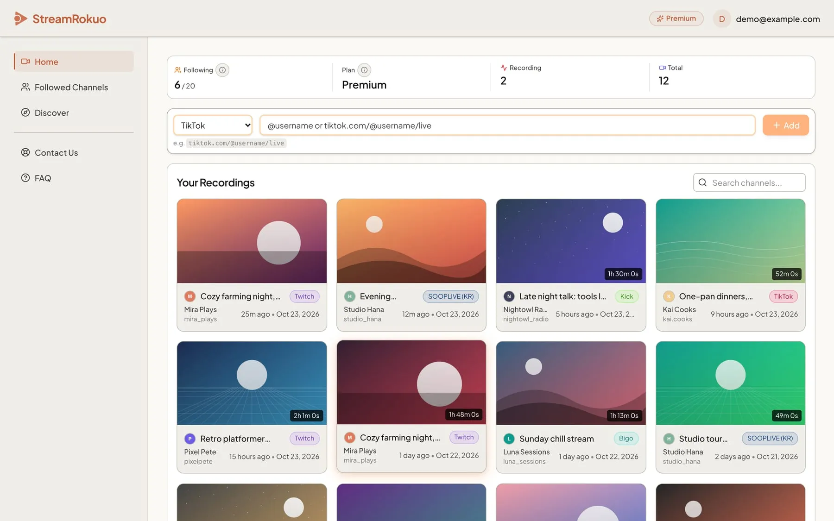The width and height of the screenshot is (834, 521).
Task: Open Cozy farming night thumbnail from 25m ago
Action: click(x=252, y=241)
